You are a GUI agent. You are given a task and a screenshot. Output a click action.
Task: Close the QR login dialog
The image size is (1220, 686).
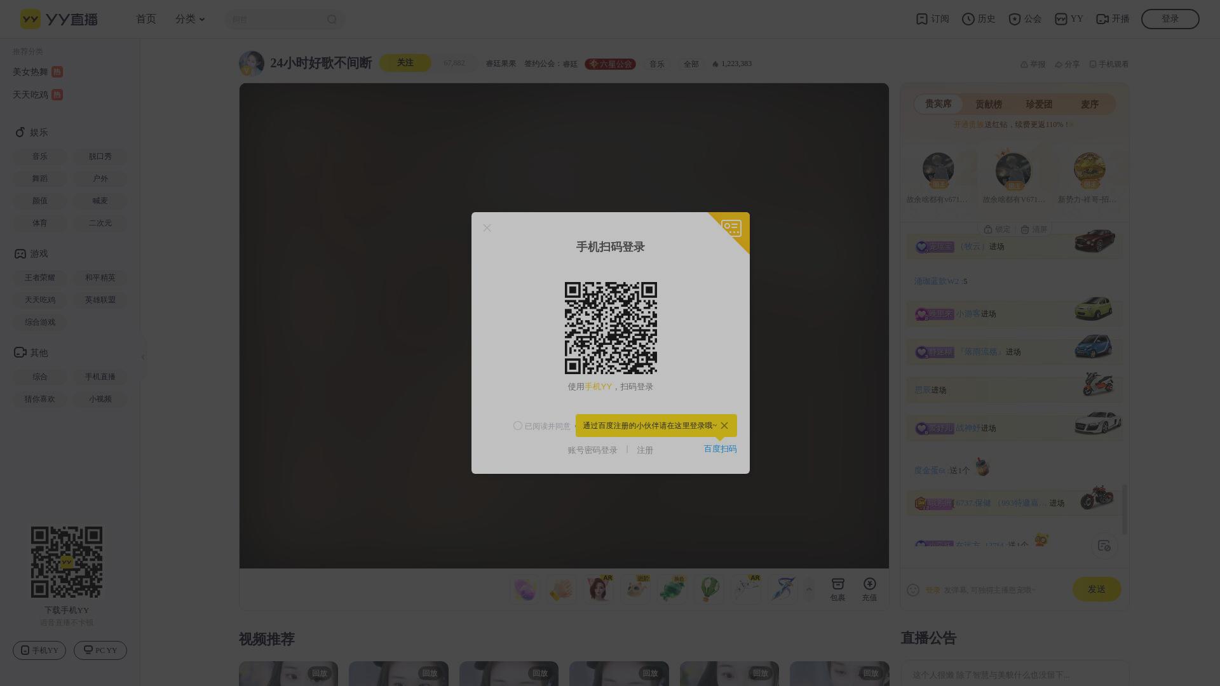coord(487,228)
